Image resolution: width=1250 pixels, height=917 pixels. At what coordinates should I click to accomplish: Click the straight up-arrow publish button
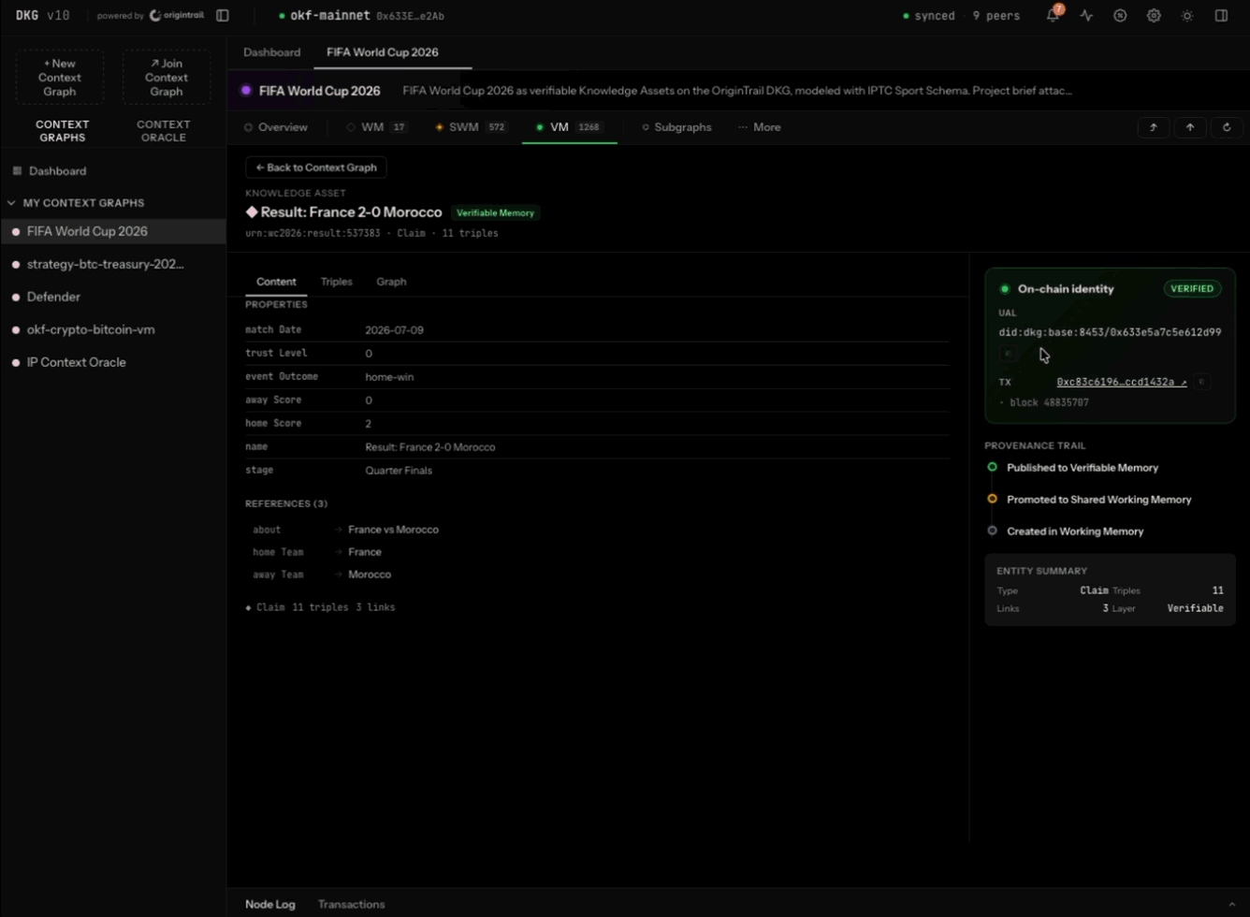[1190, 127]
